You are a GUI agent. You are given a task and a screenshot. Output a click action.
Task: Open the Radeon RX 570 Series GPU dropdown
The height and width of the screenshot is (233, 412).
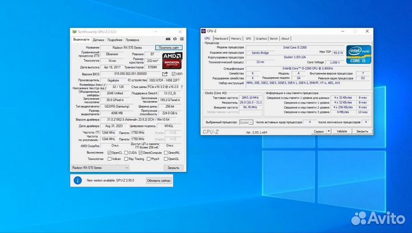tap(100, 168)
